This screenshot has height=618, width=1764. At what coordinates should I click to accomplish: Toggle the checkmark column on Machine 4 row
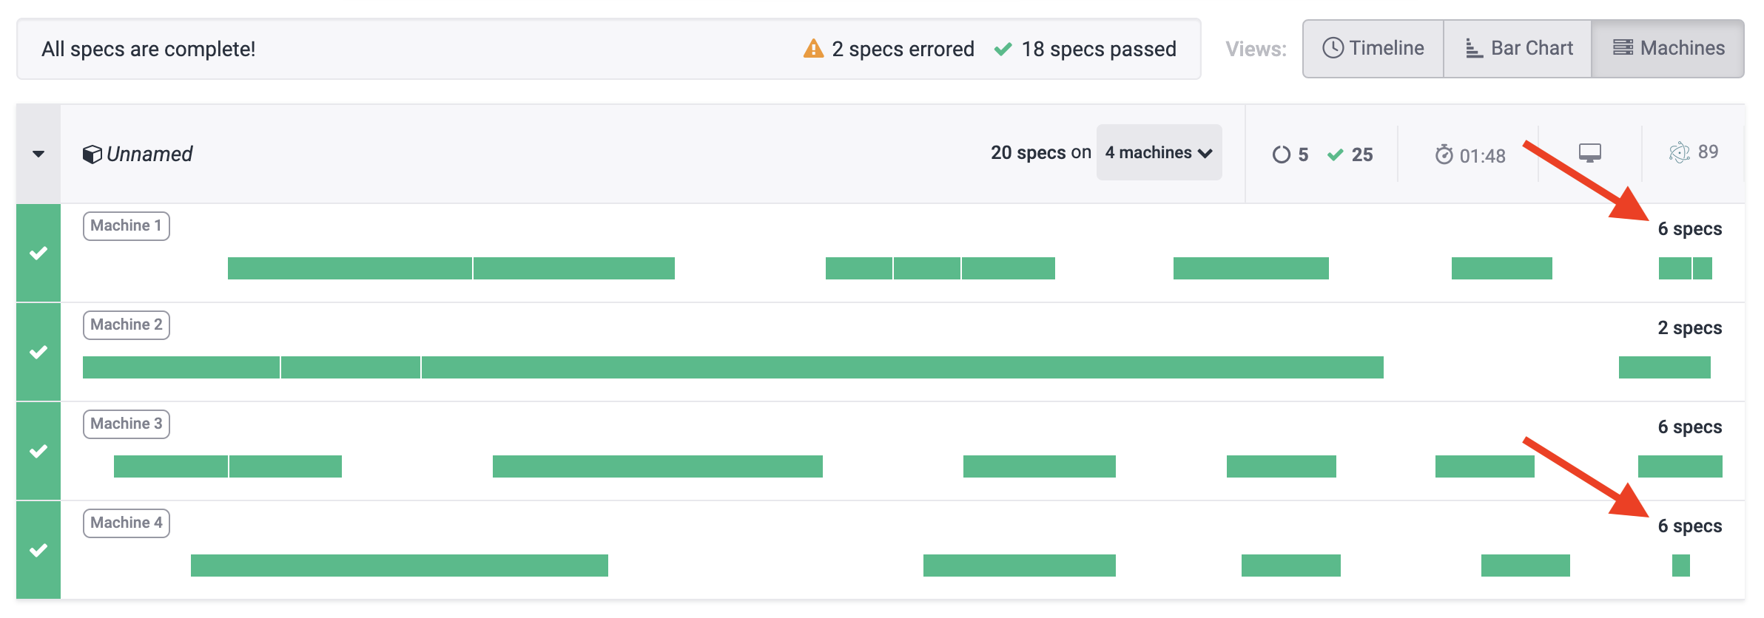pyautogui.click(x=38, y=550)
